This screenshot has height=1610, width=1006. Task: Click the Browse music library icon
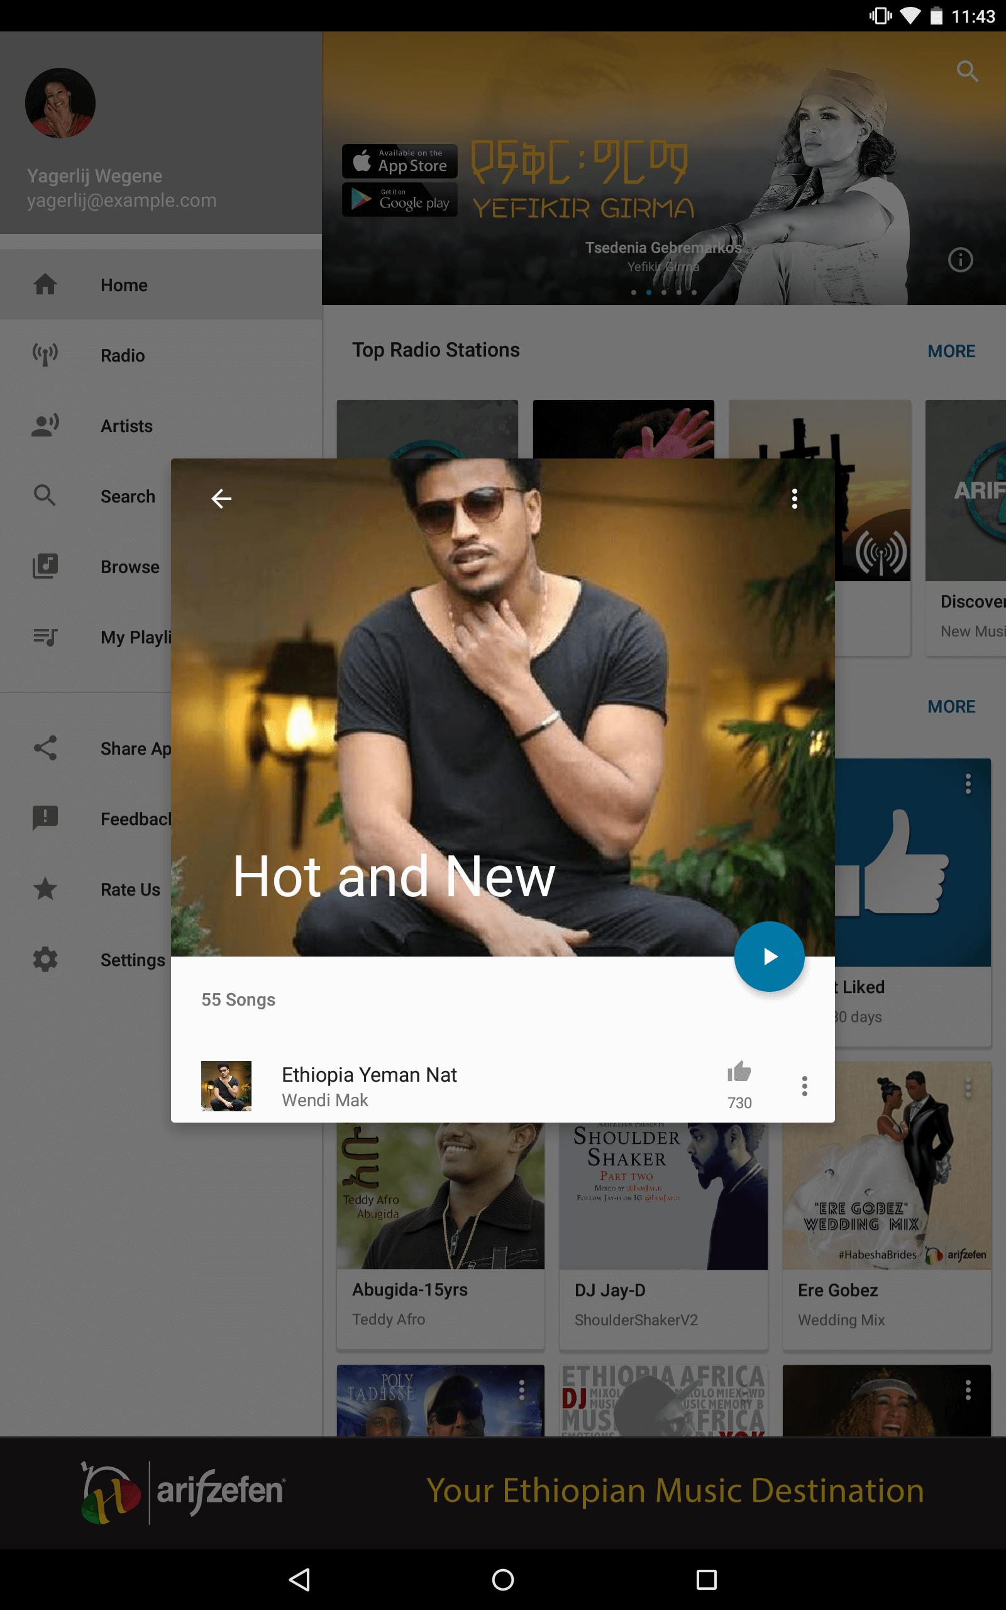(45, 566)
